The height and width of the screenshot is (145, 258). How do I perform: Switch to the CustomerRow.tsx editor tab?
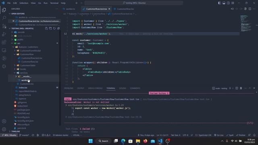pos(124,9)
